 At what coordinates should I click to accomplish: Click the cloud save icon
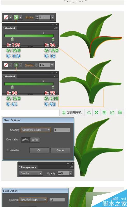pos(89,113)
